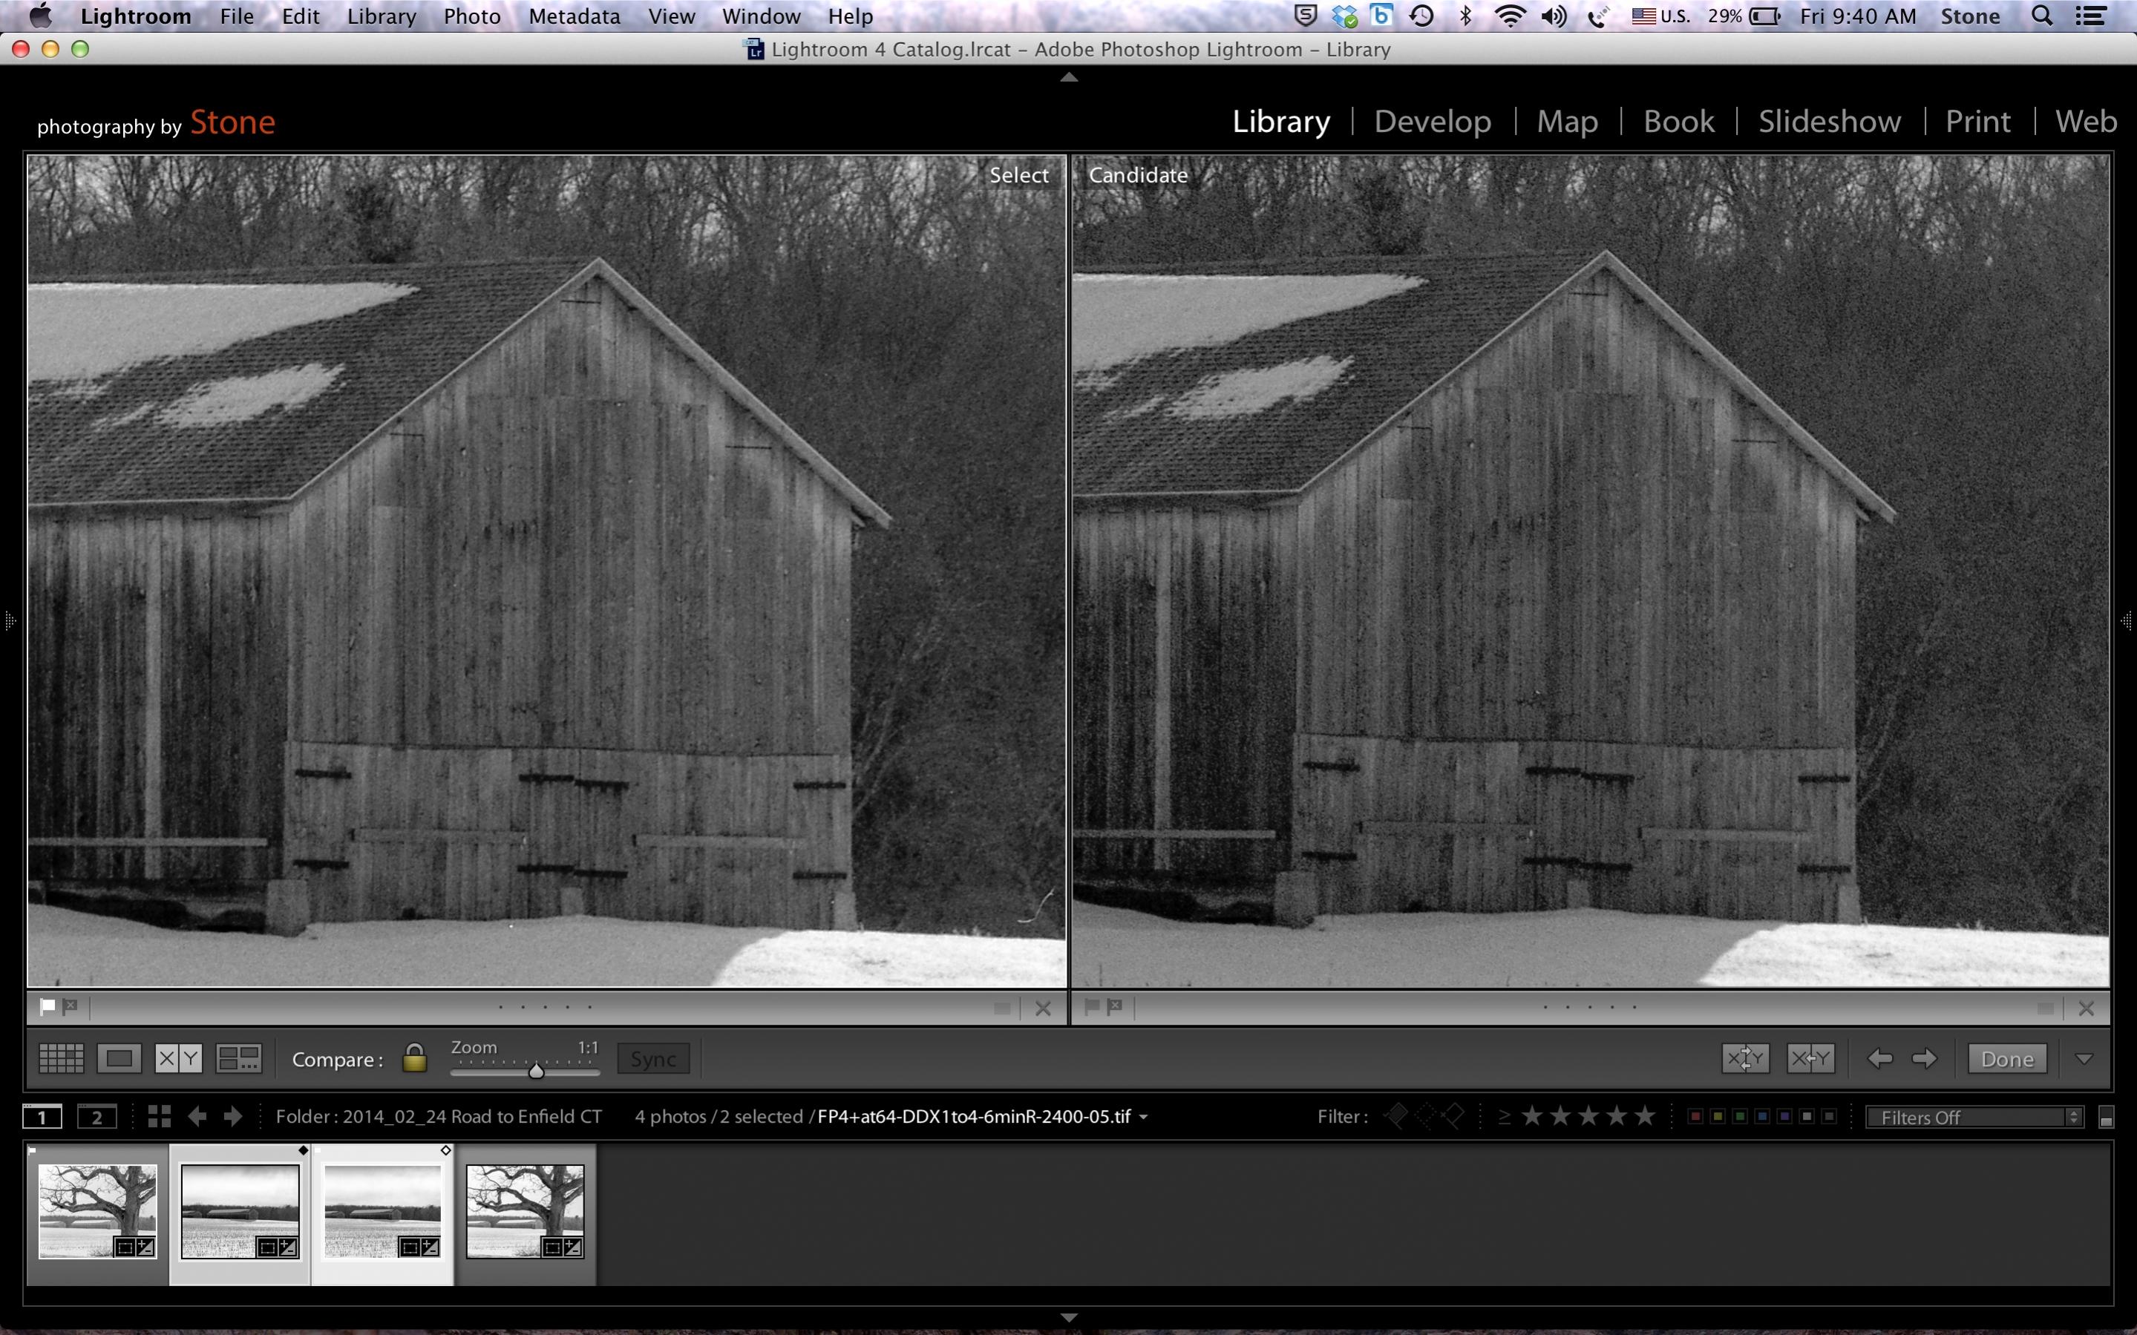Click the Make Select (X←Y) icon
This screenshot has width=2137, height=1335.
[1810, 1057]
